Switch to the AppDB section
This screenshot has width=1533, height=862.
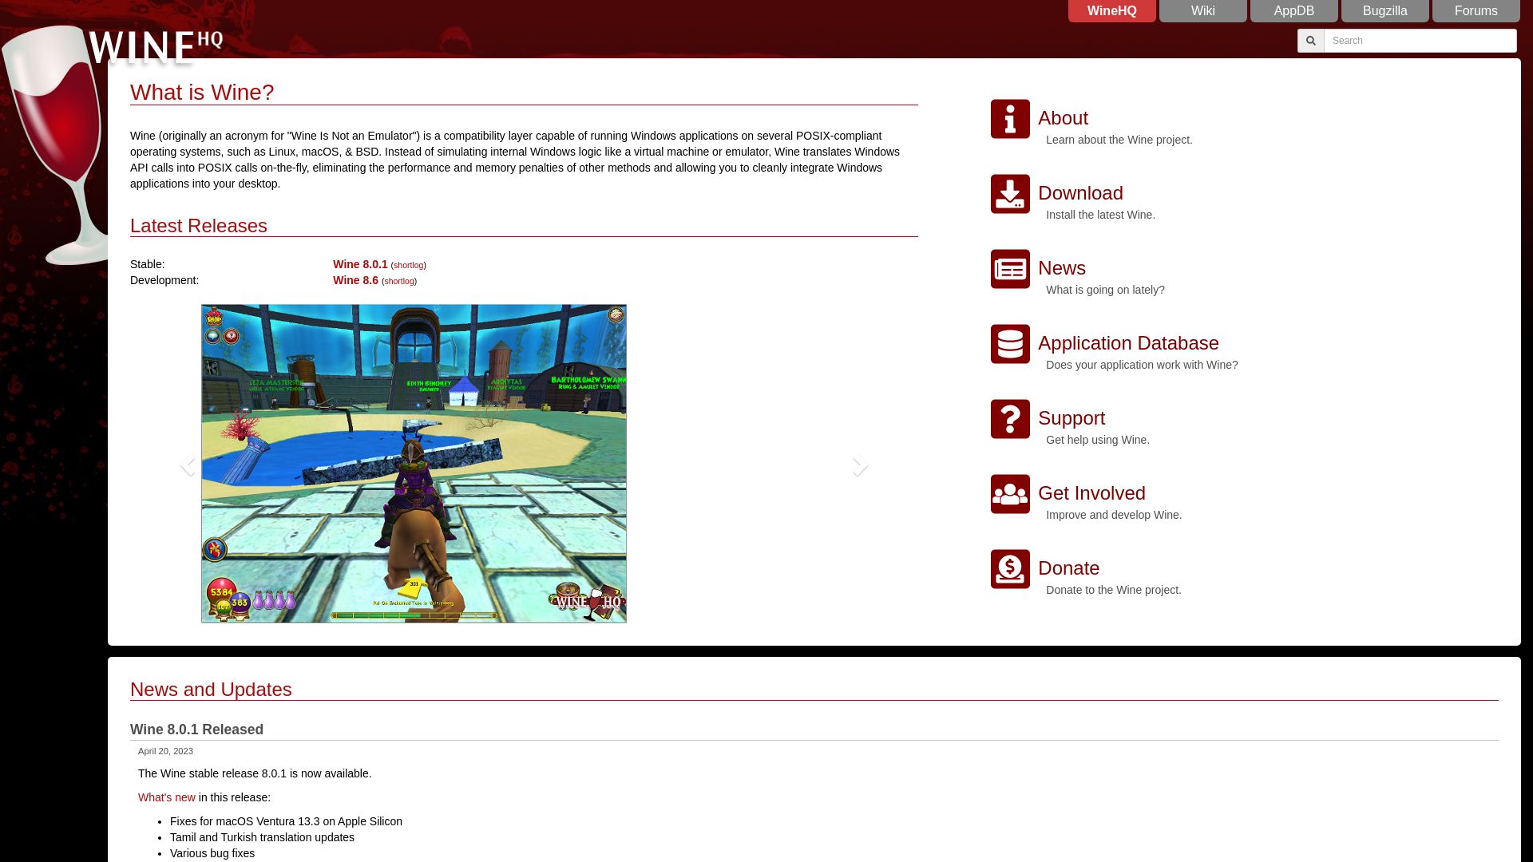coord(1293,10)
